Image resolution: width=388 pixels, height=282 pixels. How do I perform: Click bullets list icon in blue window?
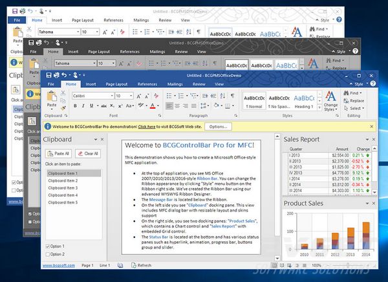pos(169,96)
